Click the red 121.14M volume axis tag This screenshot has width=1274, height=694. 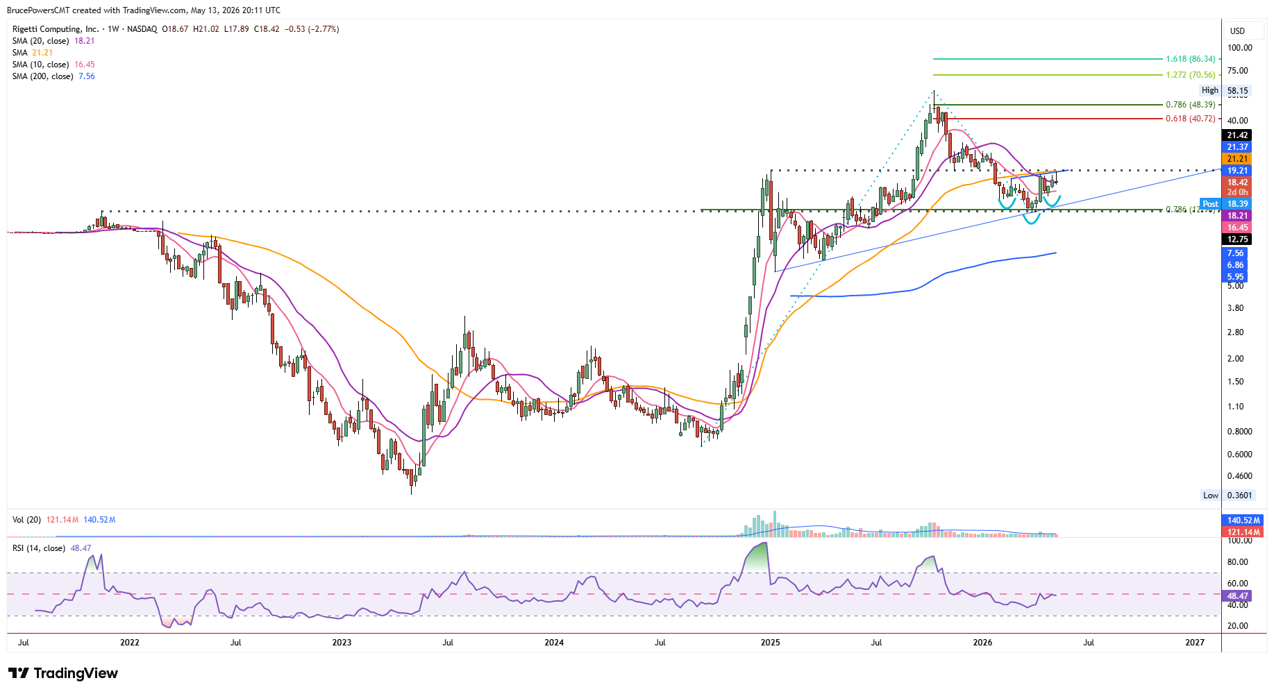point(1243,532)
